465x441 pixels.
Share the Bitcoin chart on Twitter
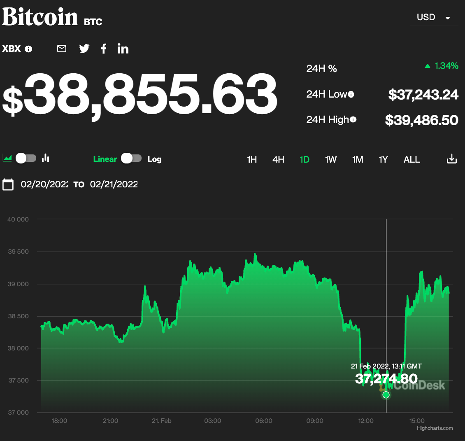point(84,49)
